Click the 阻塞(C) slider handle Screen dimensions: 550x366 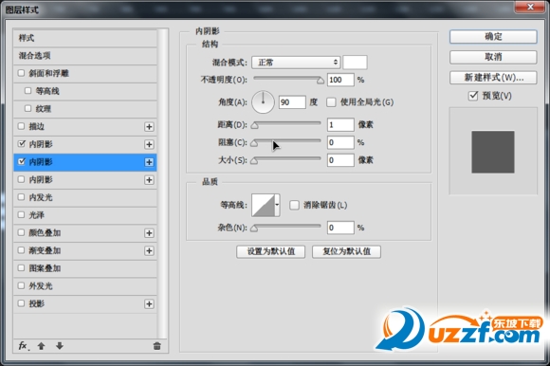coord(255,143)
